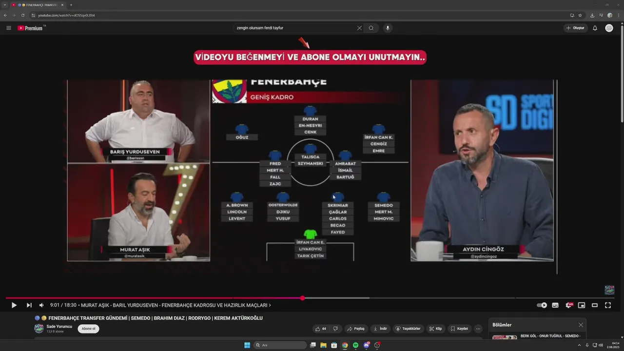
Task: Open File Explorer from the taskbar
Action: (x=323, y=345)
